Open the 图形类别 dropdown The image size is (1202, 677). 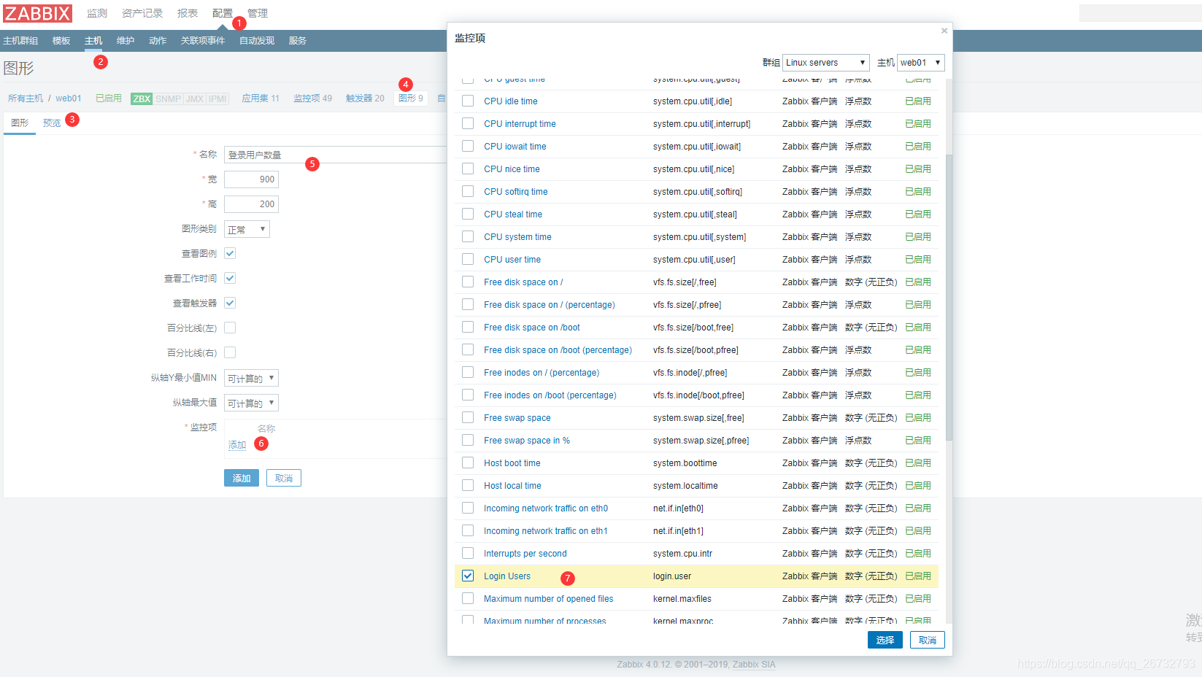pos(247,229)
